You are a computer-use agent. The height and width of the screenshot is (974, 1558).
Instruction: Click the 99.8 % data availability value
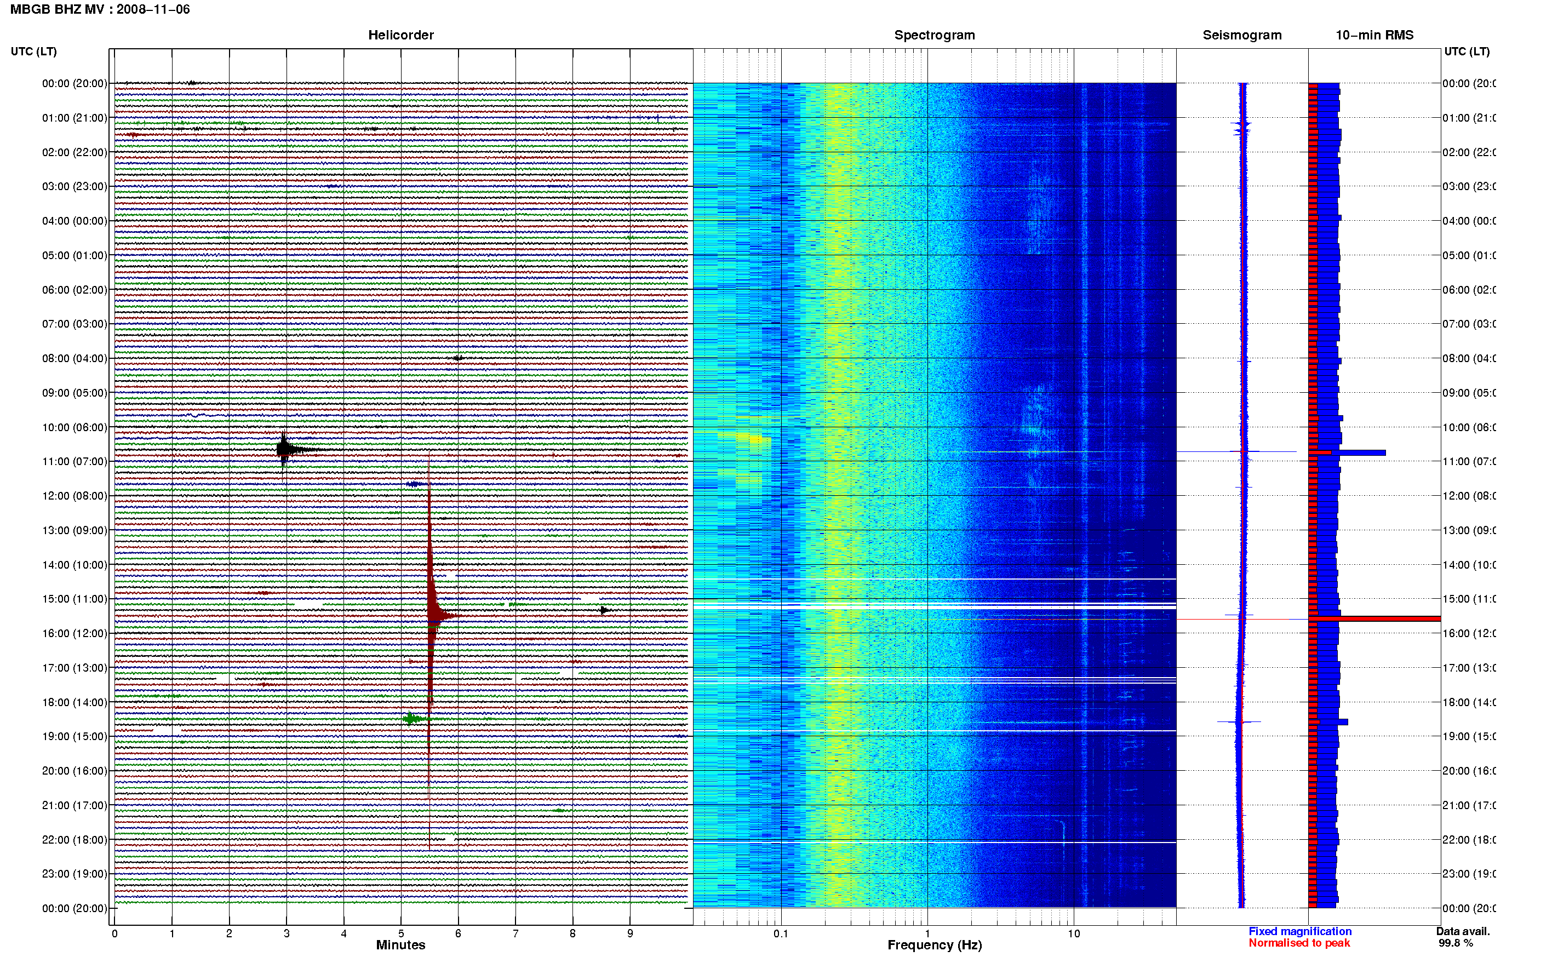1456,942
